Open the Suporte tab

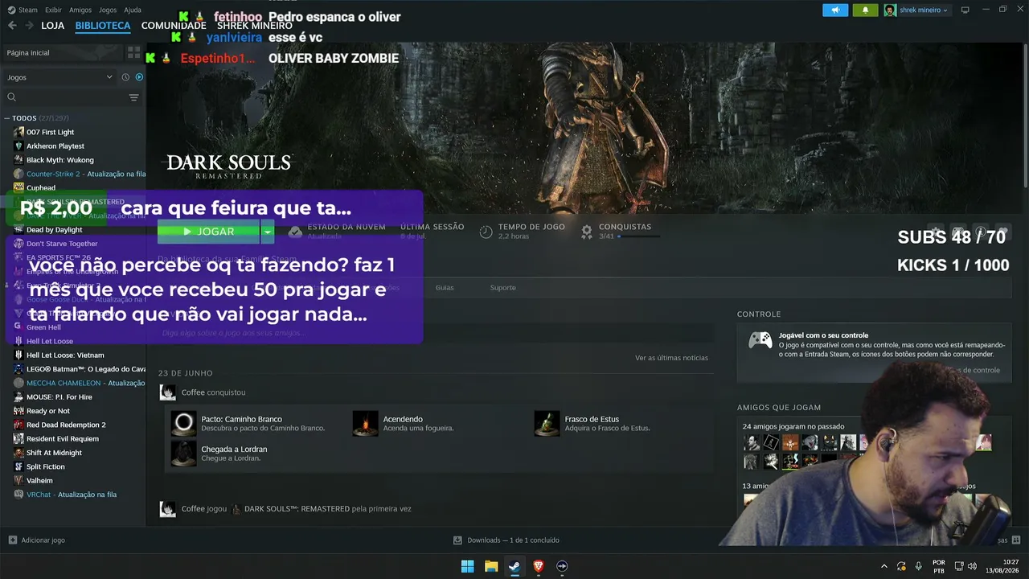click(503, 287)
